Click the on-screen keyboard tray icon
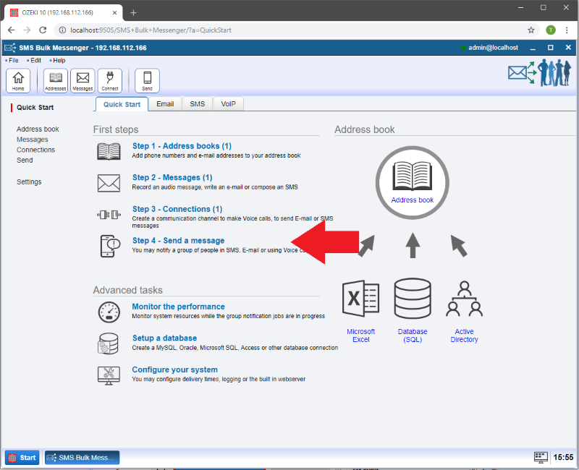The width and height of the screenshot is (579, 470). pyautogui.click(x=540, y=457)
